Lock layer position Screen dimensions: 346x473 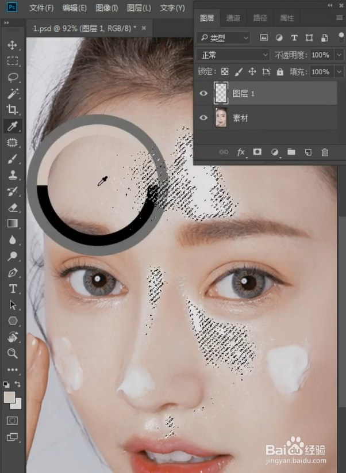point(252,71)
